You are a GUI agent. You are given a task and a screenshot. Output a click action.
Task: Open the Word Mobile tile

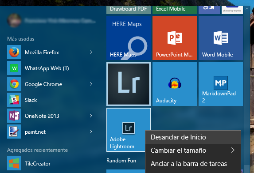coord(221,38)
